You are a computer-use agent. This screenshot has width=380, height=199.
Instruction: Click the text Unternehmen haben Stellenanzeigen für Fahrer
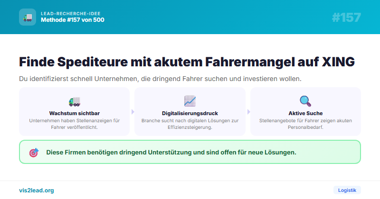click(x=75, y=124)
